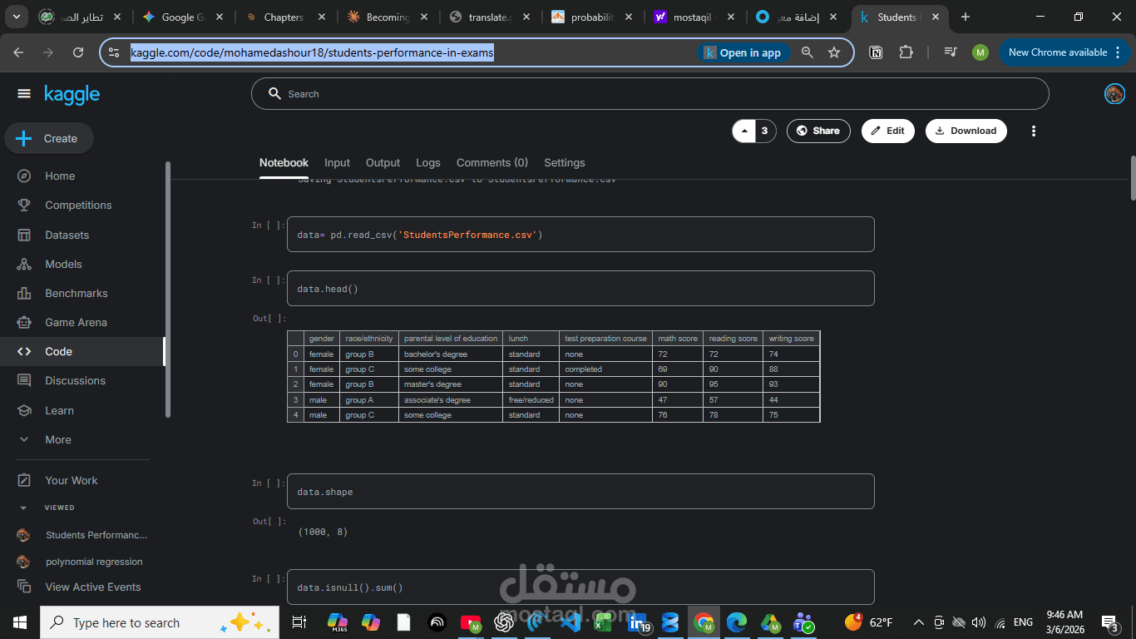This screenshot has width=1136, height=639.
Task: Switch to the Settings tab
Action: (565, 163)
